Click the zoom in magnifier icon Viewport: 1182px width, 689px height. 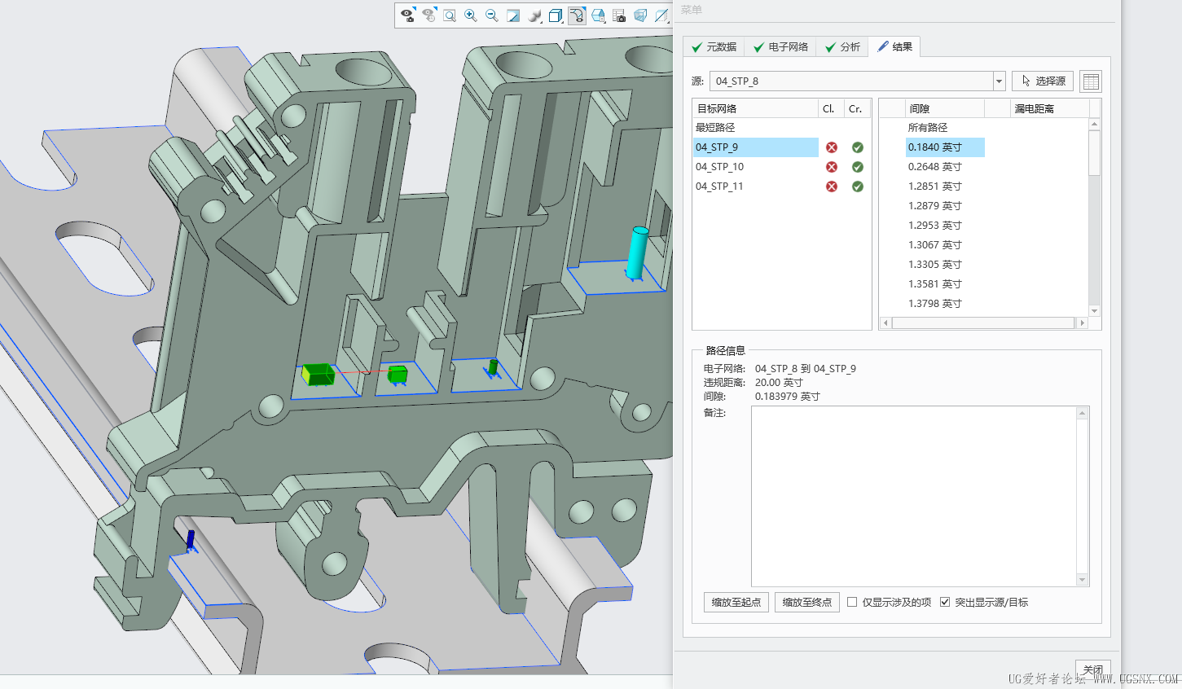coord(471,15)
